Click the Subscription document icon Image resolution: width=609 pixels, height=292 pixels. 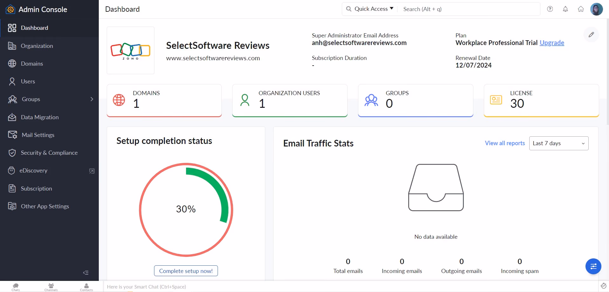tap(12, 189)
